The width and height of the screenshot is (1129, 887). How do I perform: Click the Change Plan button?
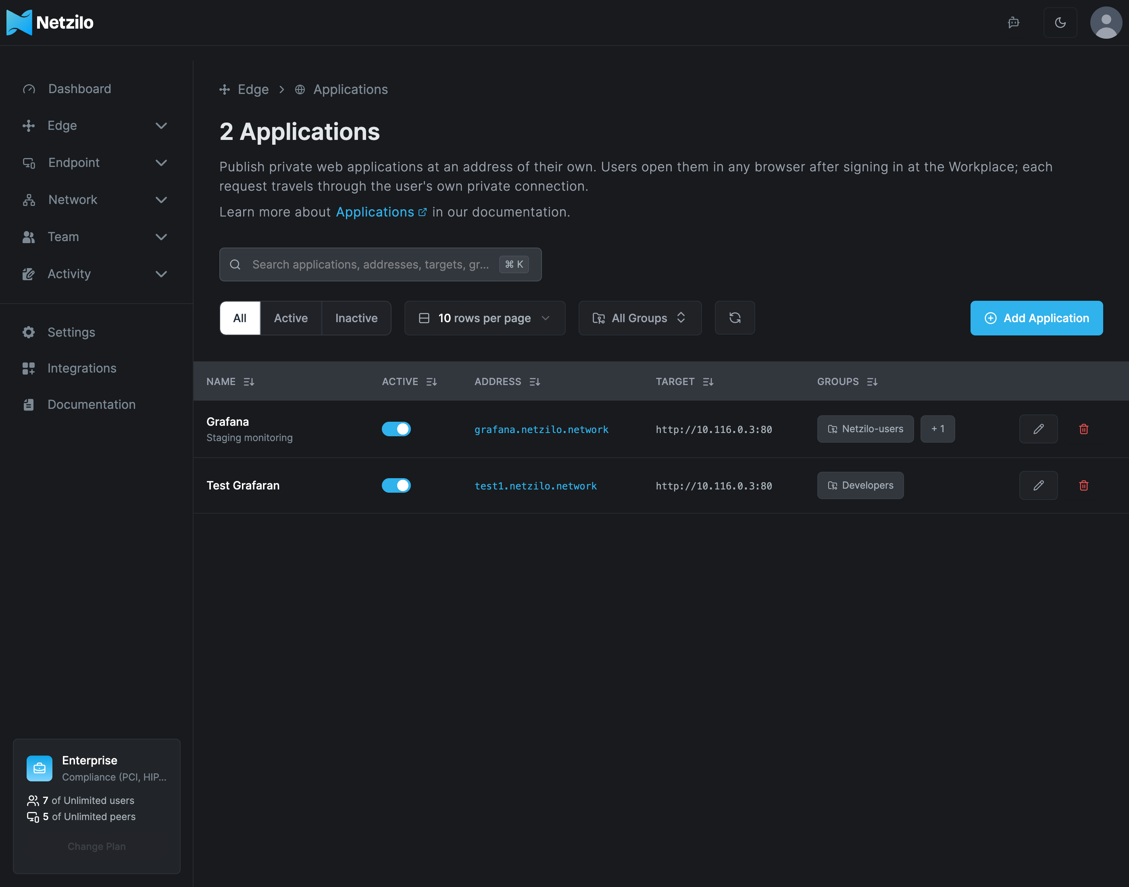coord(97,847)
